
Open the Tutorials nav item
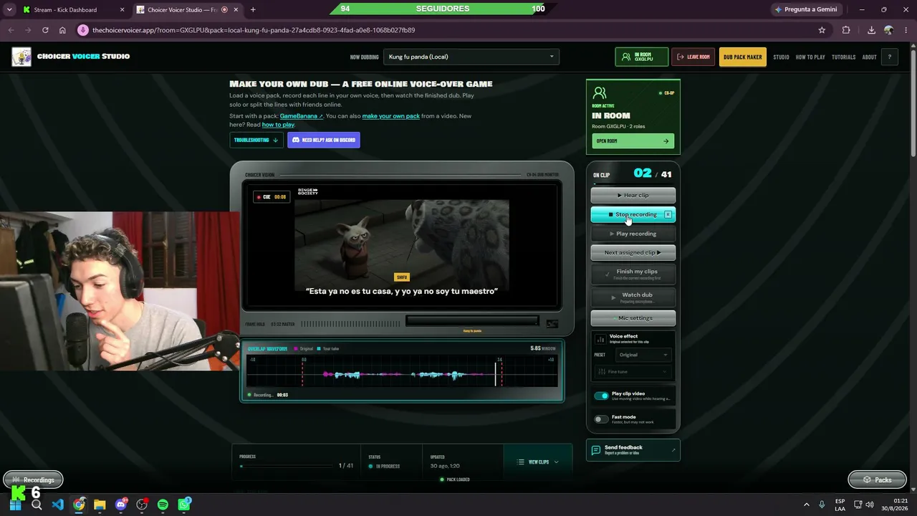[x=843, y=57]
